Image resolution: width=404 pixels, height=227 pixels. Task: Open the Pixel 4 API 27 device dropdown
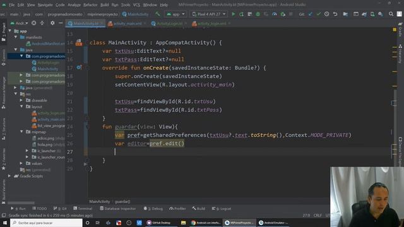point(209,14)
